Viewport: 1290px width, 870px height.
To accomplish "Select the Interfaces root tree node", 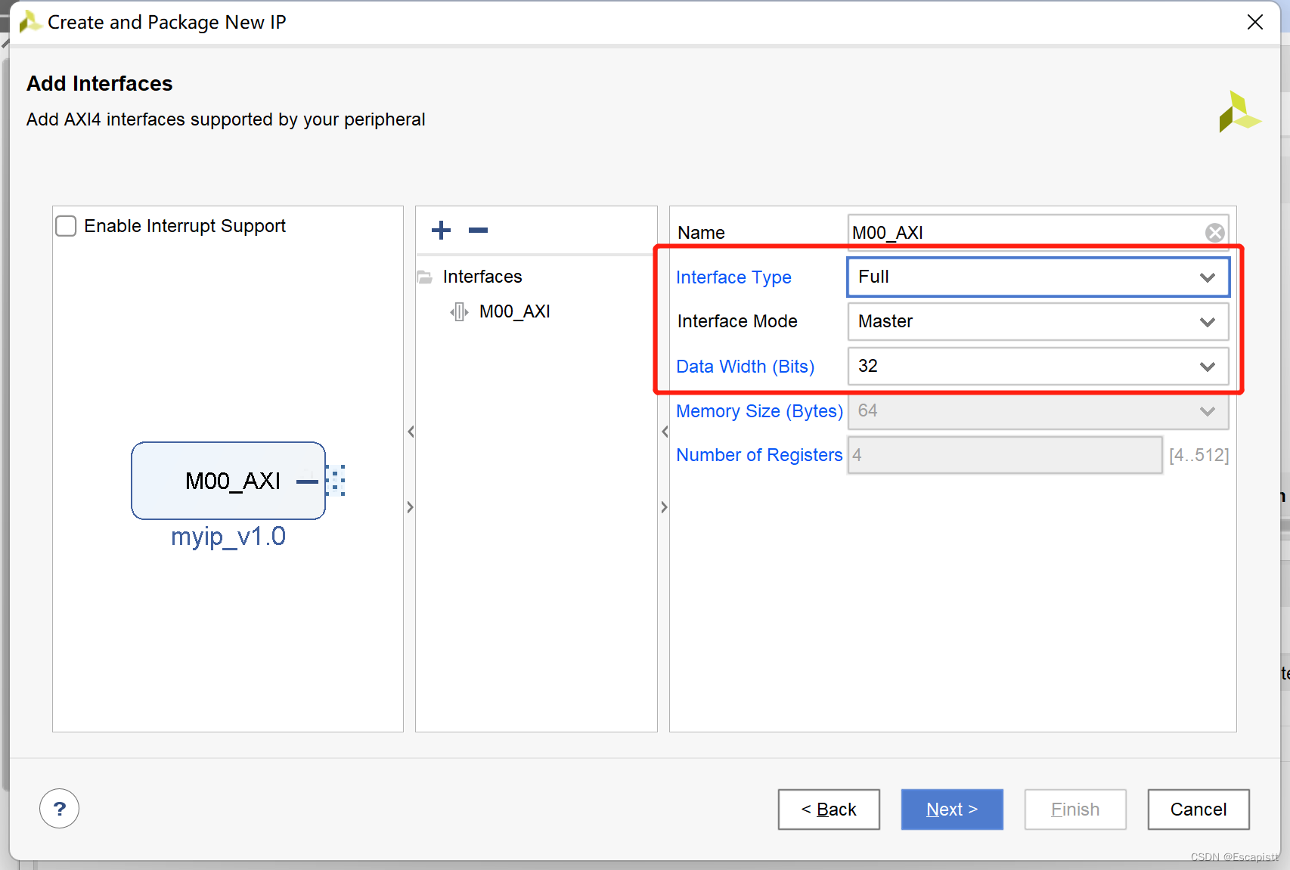I will pos(482,277).
